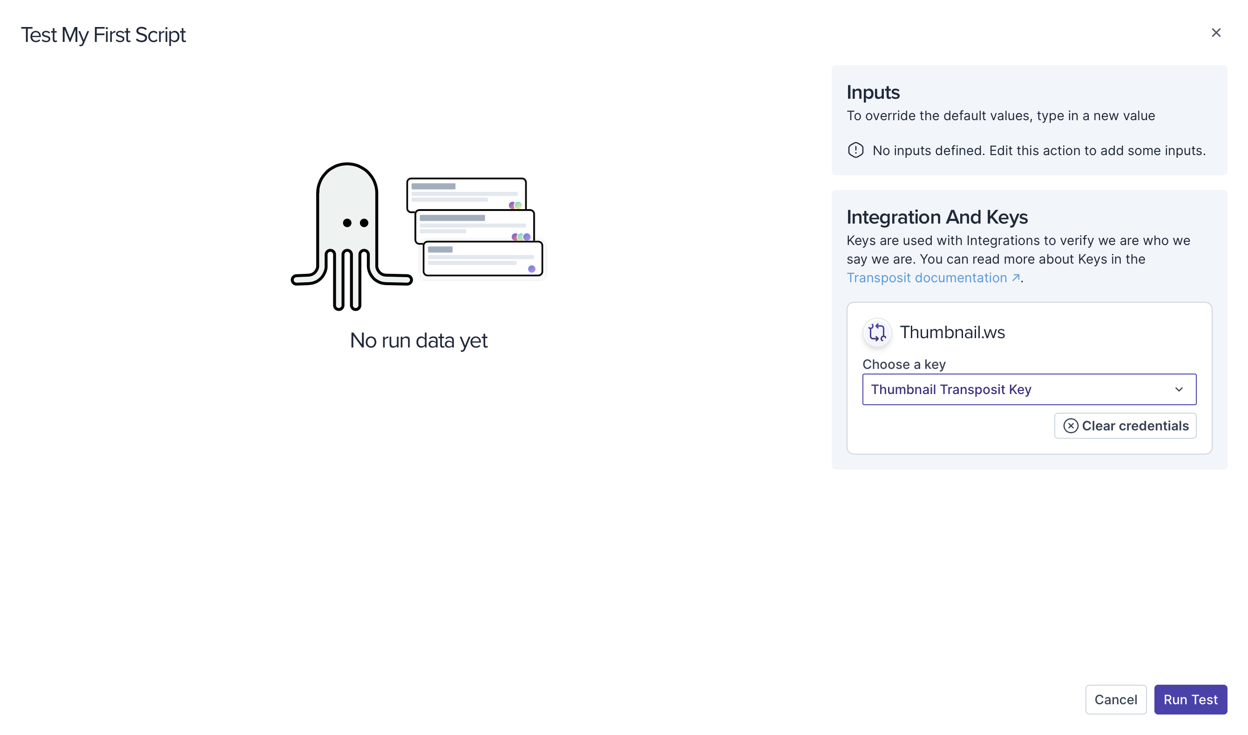Image resolution: width=1248 pixels, height=735 pixels.
Task: Click the Test My First Script title
Action: 103,35
